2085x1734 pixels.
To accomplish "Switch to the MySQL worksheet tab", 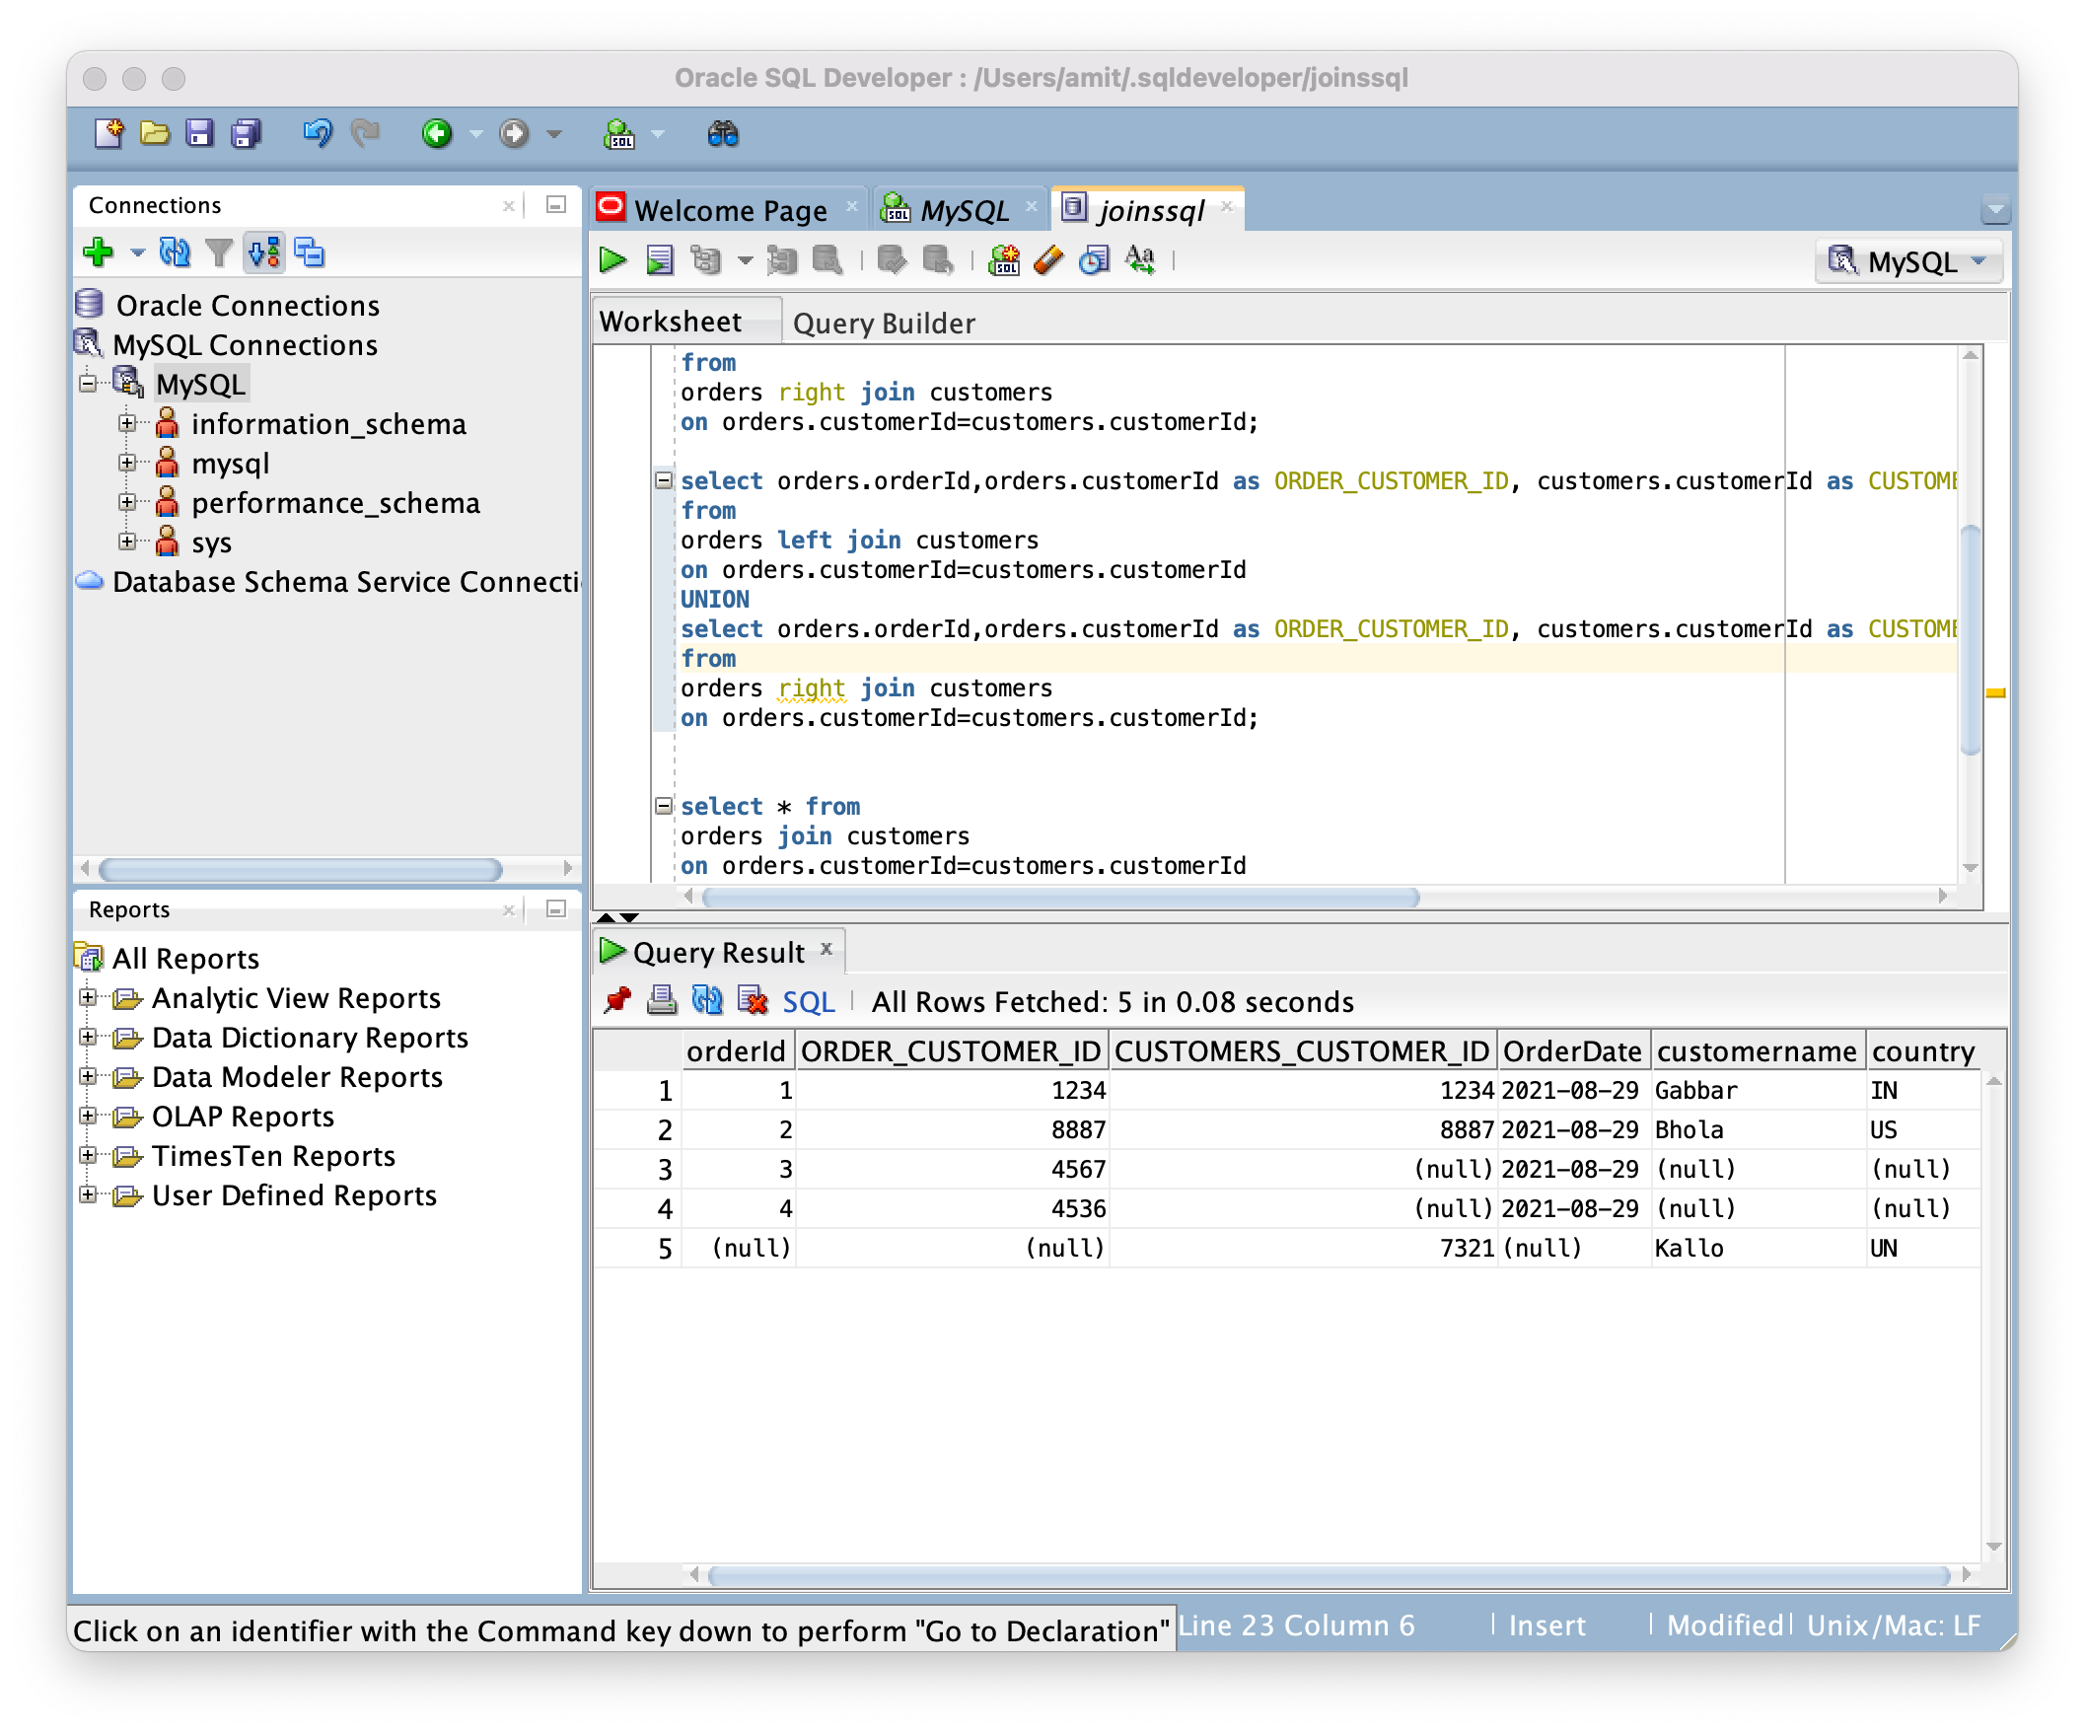I will click(x=962, y=210).
